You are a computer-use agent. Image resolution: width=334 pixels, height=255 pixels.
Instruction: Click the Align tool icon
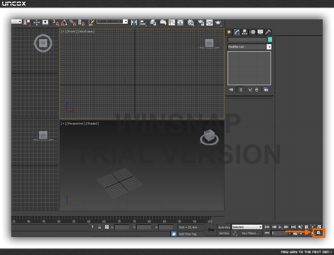144,22
